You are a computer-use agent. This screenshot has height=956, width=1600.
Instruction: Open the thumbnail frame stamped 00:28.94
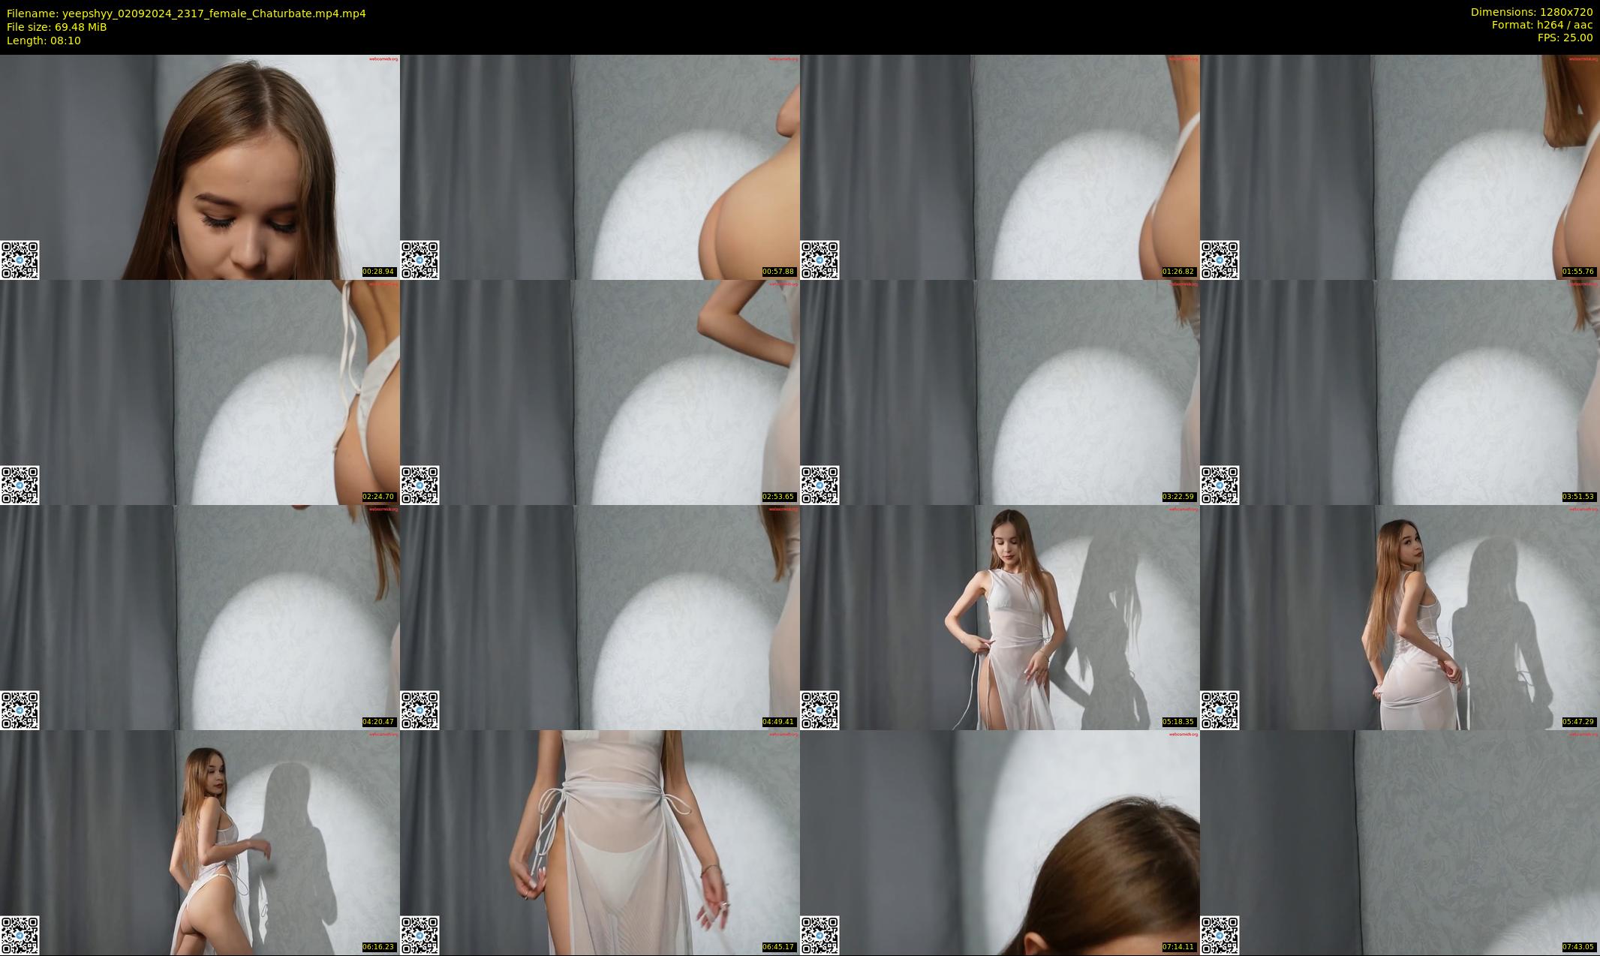[x=200, y=167]
